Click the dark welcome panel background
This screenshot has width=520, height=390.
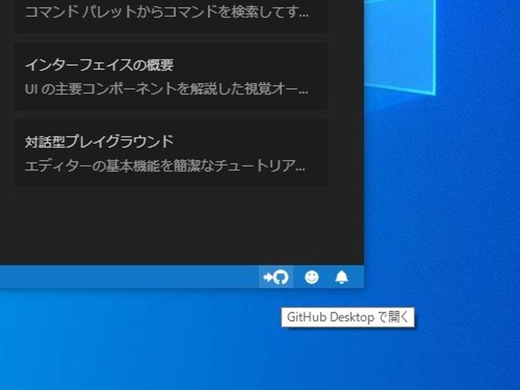pyautogui.click(x=178, y=229)
